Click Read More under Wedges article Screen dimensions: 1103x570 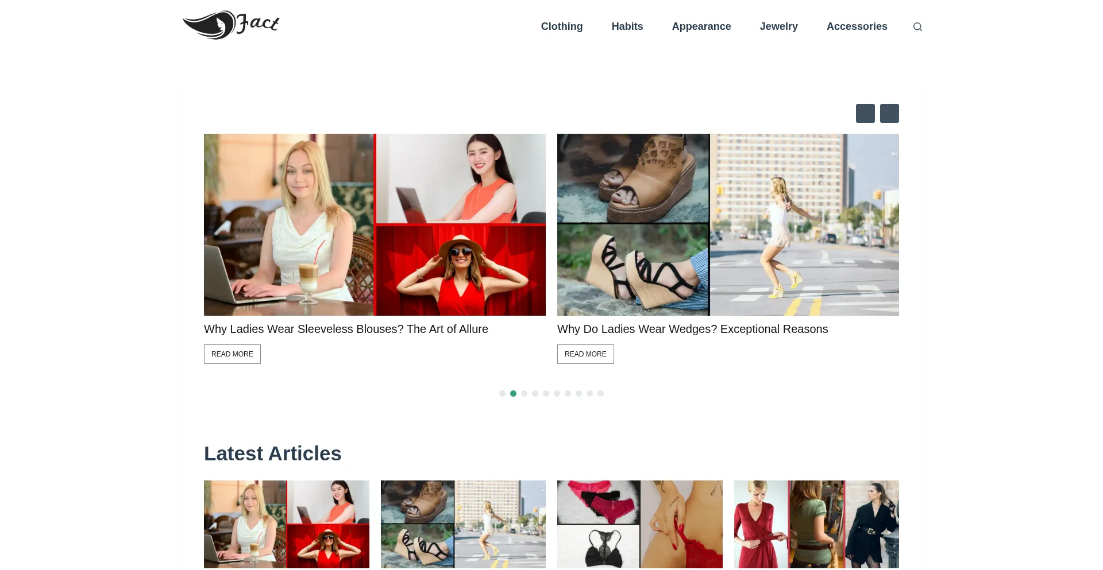[x=585, y=354]
